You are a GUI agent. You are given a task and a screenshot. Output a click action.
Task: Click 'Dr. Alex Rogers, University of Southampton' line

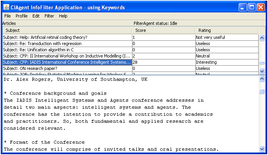pos(75,79)
